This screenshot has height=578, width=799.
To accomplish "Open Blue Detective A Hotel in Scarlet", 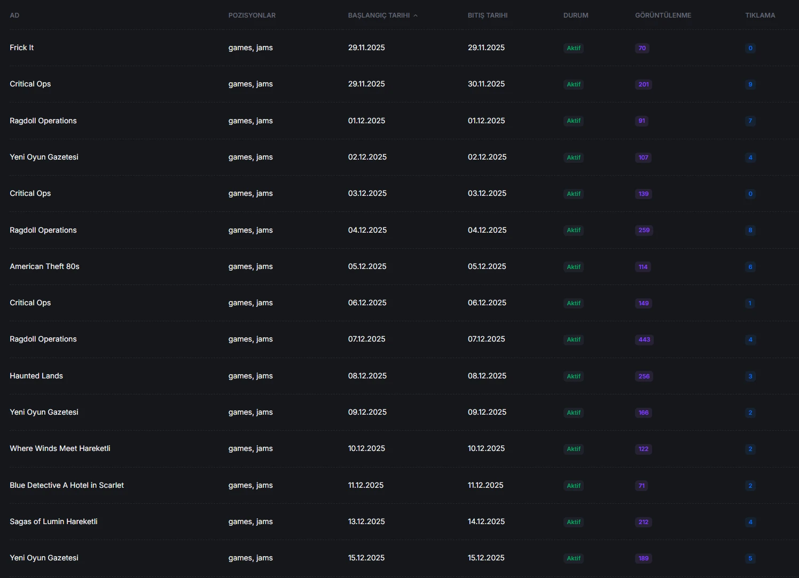I will (x=67, y=485).
